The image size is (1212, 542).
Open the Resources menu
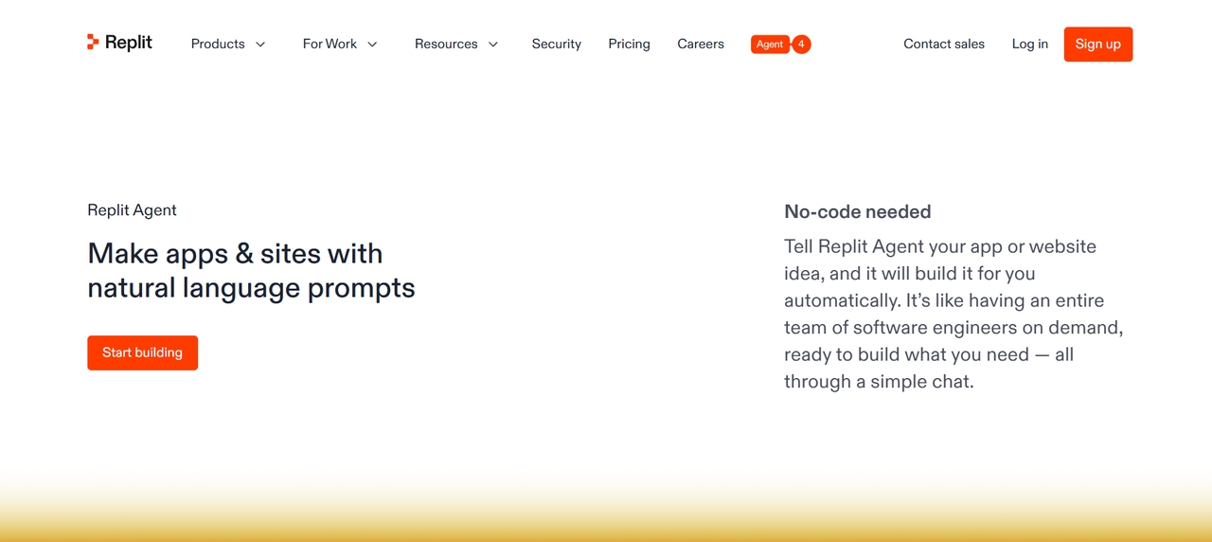tap(446, 44)
